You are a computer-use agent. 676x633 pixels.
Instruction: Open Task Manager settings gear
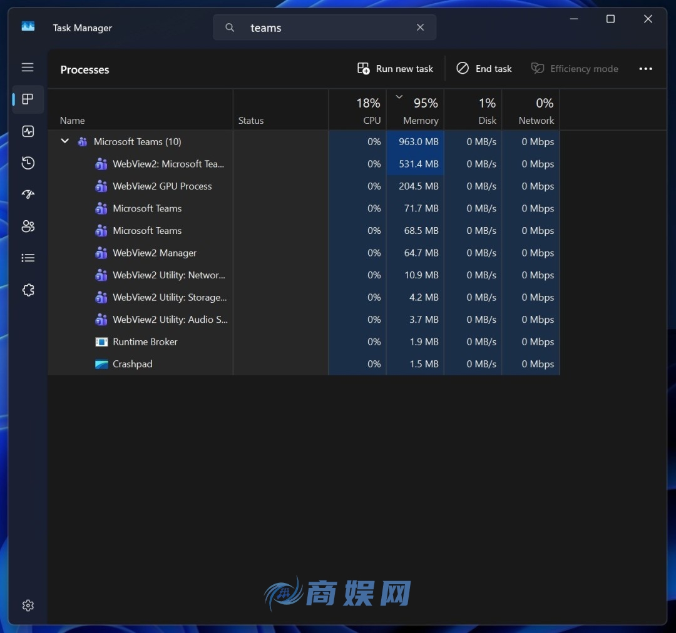point(28,605)
